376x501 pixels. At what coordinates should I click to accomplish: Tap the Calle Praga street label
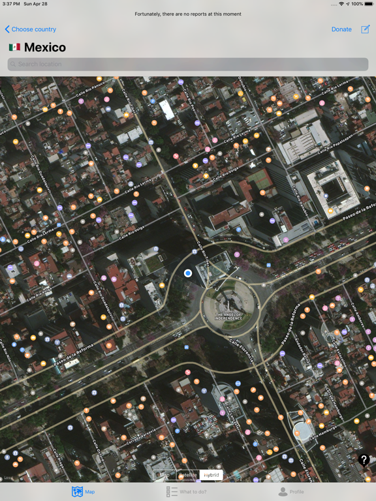click(x=59, y=458)
